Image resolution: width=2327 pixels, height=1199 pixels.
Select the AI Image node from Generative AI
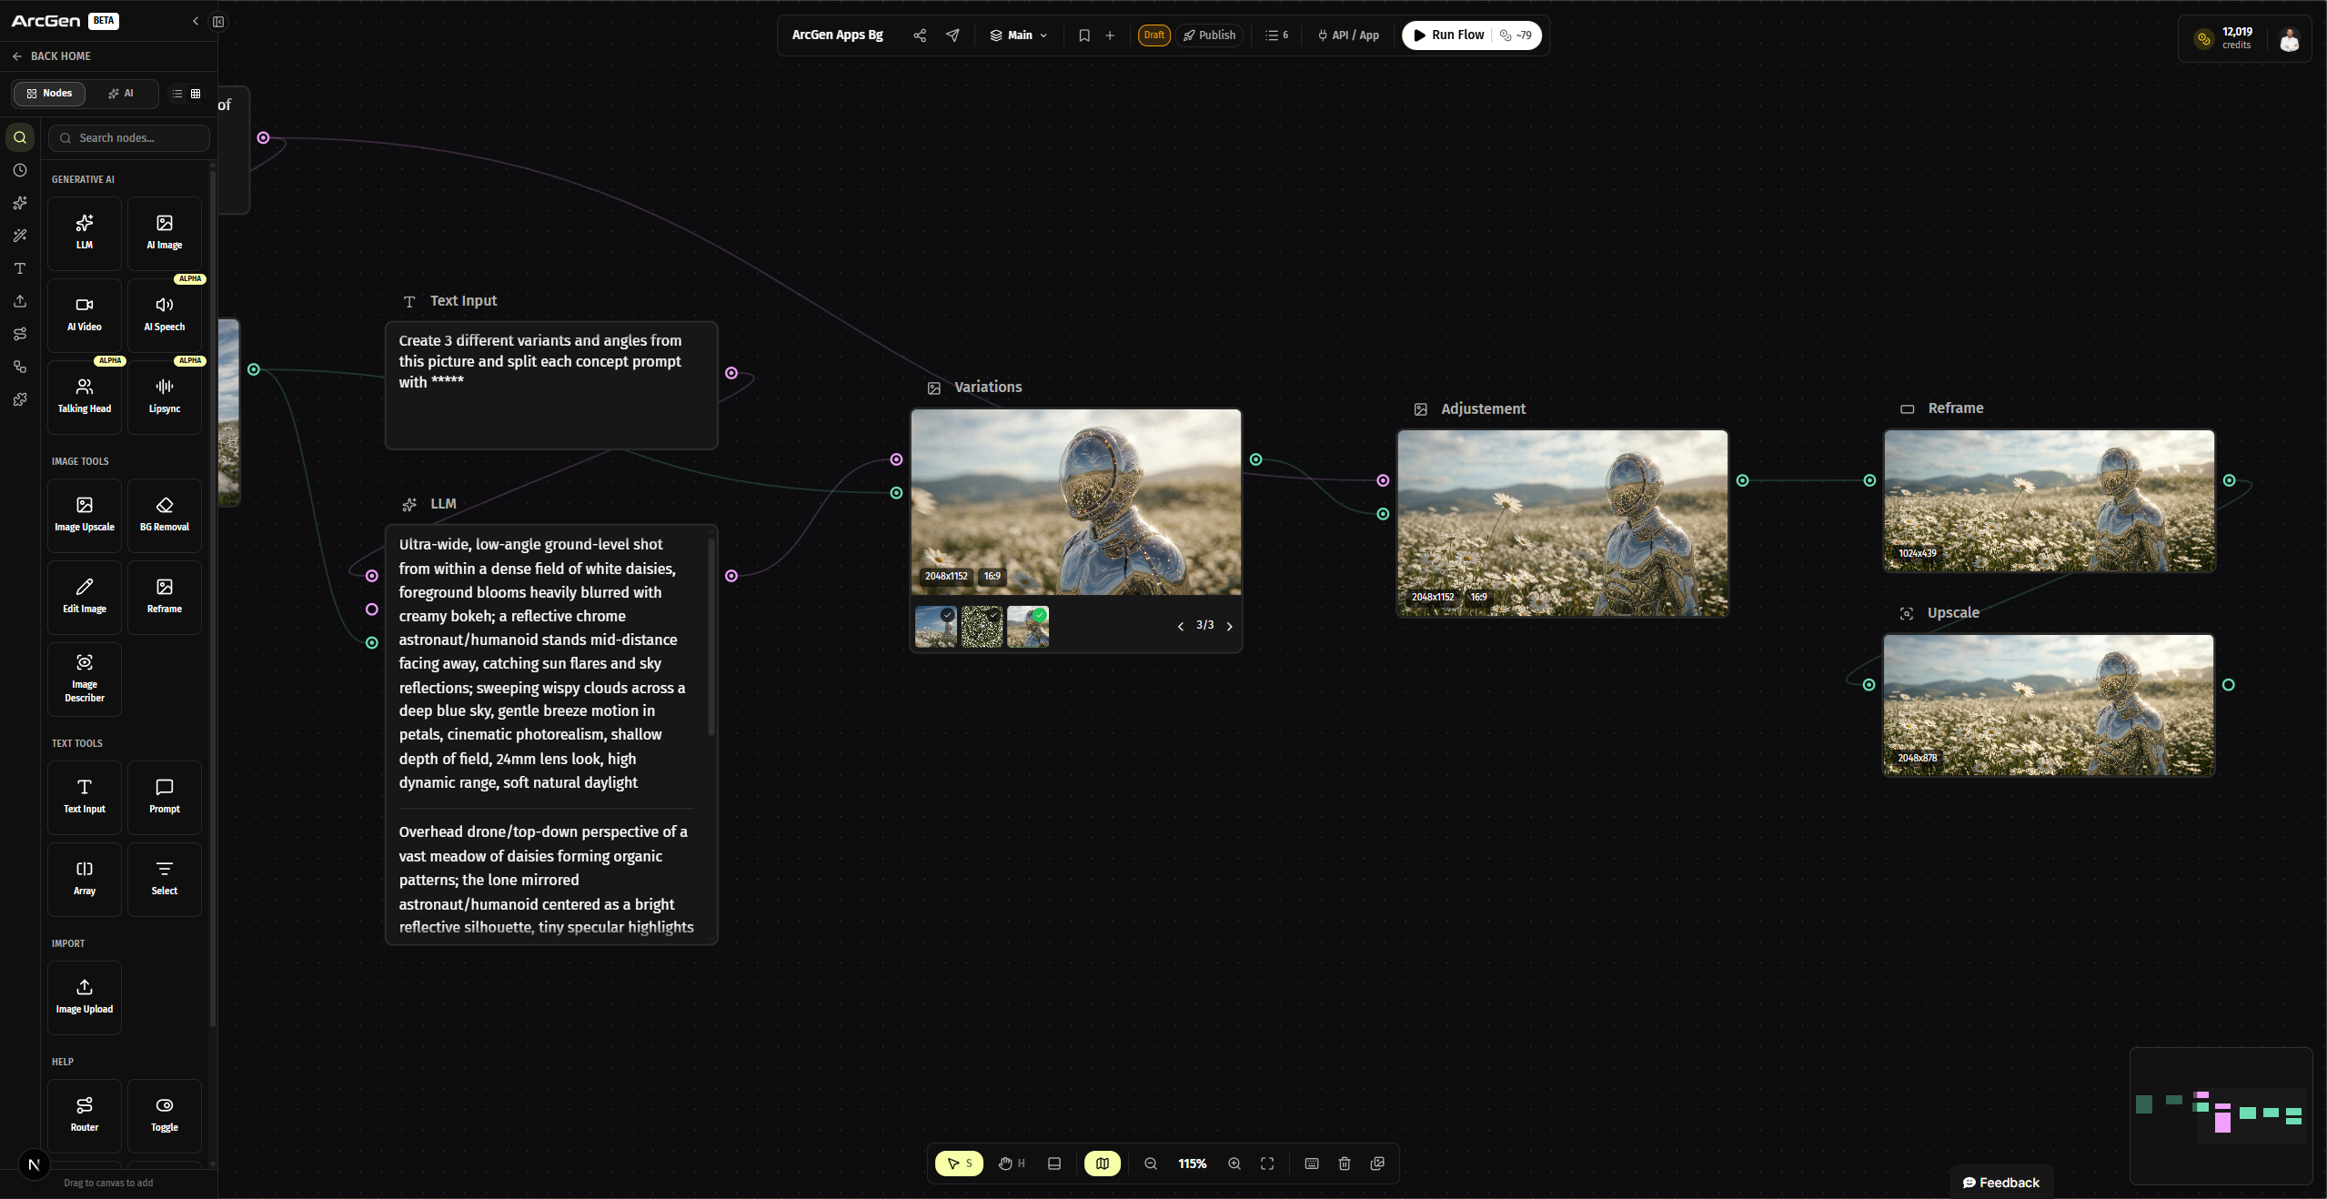pyautogui.click(x=164, y=233)
